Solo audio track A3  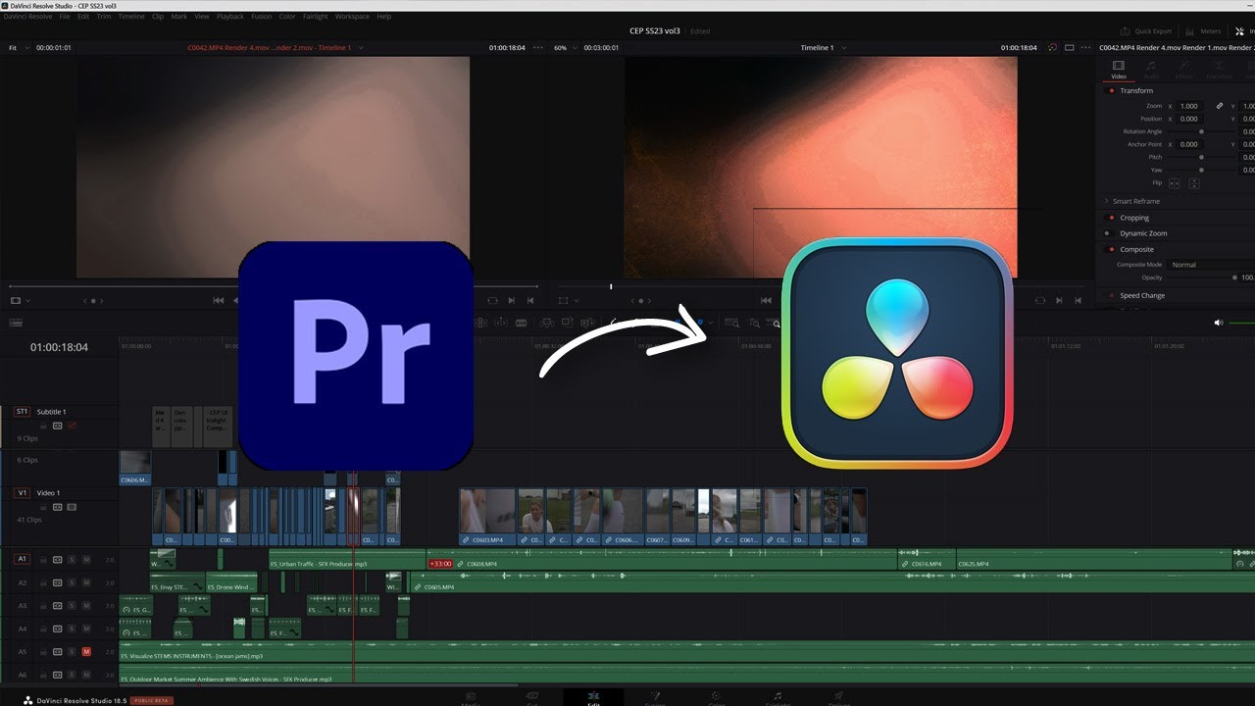pos(72,606)
